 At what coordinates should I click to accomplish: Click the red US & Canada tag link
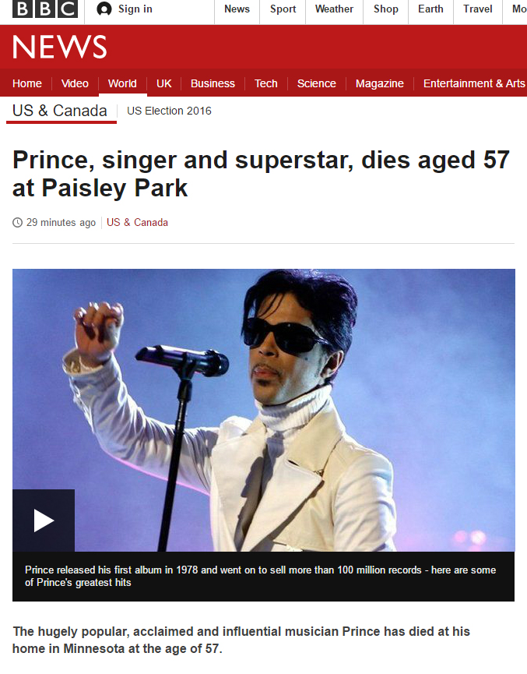point(137,223)
